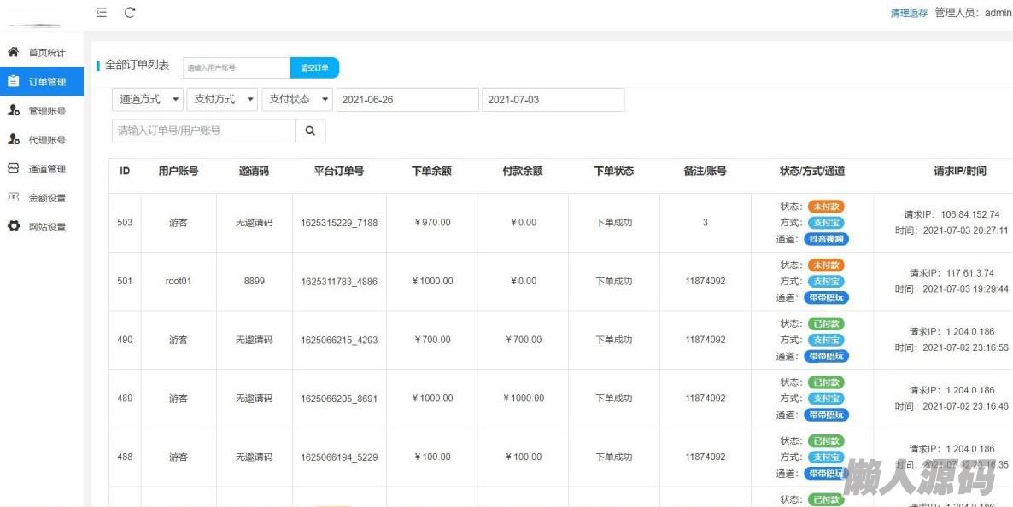This screenshot has width=1013, height=507.
Task: Open the 支付状态 dropdown
Action: (298, 100)
